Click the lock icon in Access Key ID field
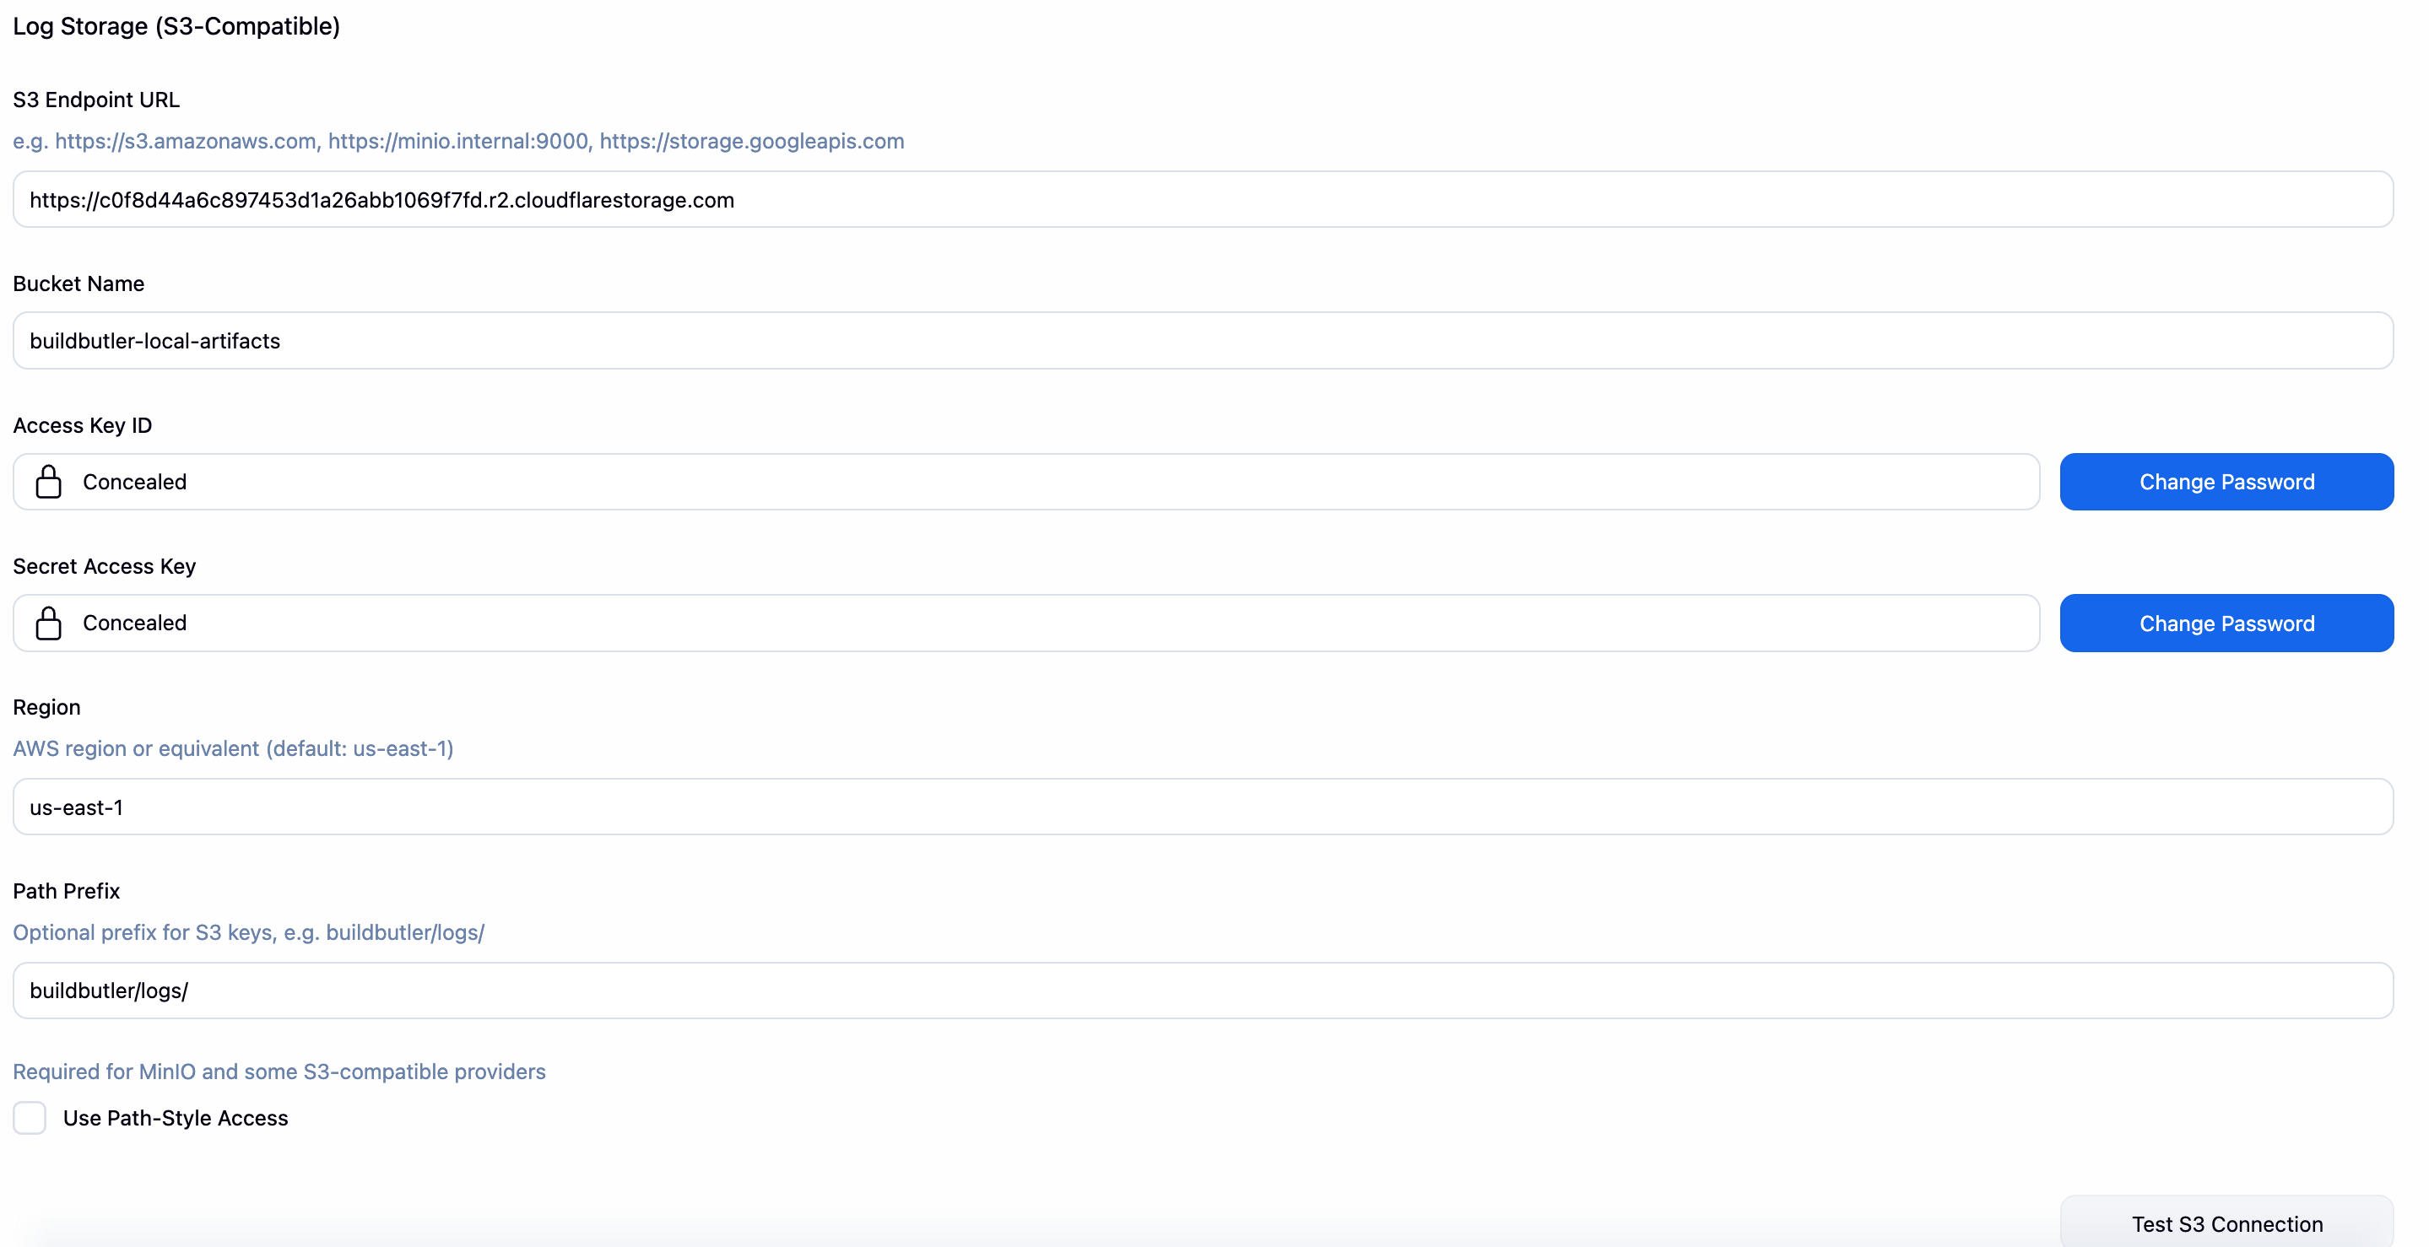 (x=49, y=482)
